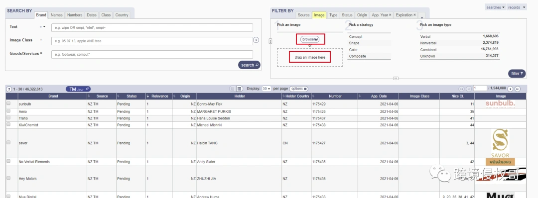The width and height of the screenshot is (538, 198).
Task: Sort by Number column
Action: pyautogui.click(x=335, y=96)
